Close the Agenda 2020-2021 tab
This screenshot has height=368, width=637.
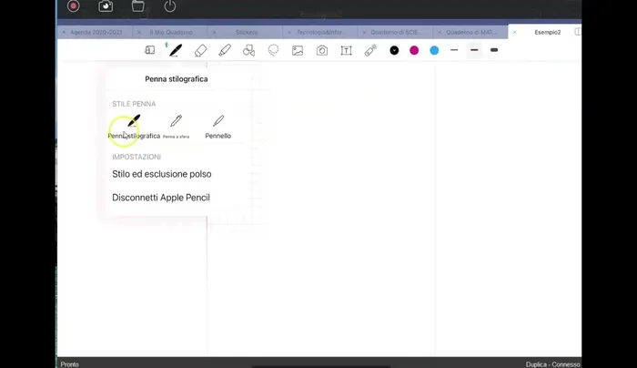tap(64, 32)
